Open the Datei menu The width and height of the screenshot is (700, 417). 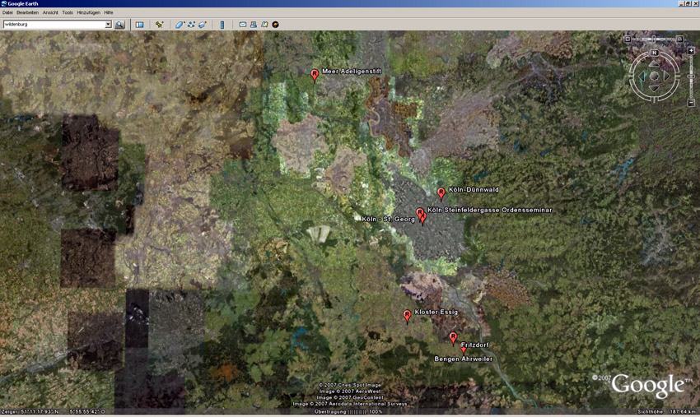(x=7, y=12)
